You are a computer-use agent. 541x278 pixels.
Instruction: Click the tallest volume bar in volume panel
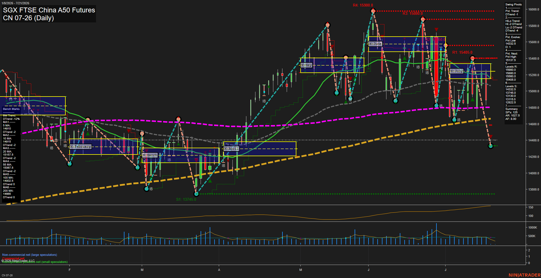(x=436, y=234)
